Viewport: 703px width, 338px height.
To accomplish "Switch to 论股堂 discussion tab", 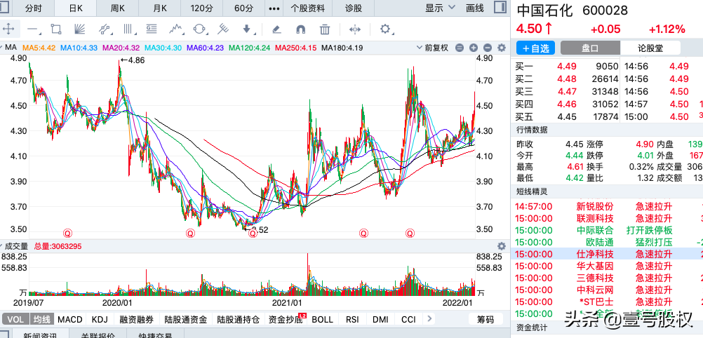I will 650,48.
